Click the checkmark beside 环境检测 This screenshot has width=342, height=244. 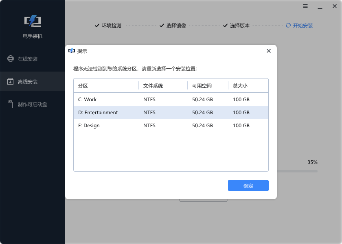[x=97, y=25]
